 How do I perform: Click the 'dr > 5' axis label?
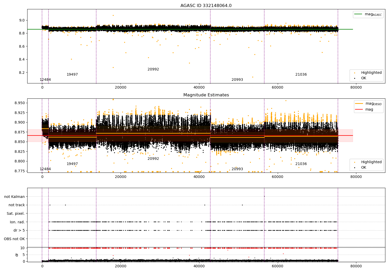(19, 230)
